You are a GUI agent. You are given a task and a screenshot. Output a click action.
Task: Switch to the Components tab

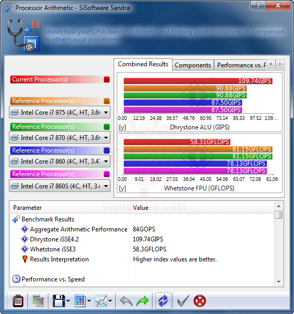[192, 65]
